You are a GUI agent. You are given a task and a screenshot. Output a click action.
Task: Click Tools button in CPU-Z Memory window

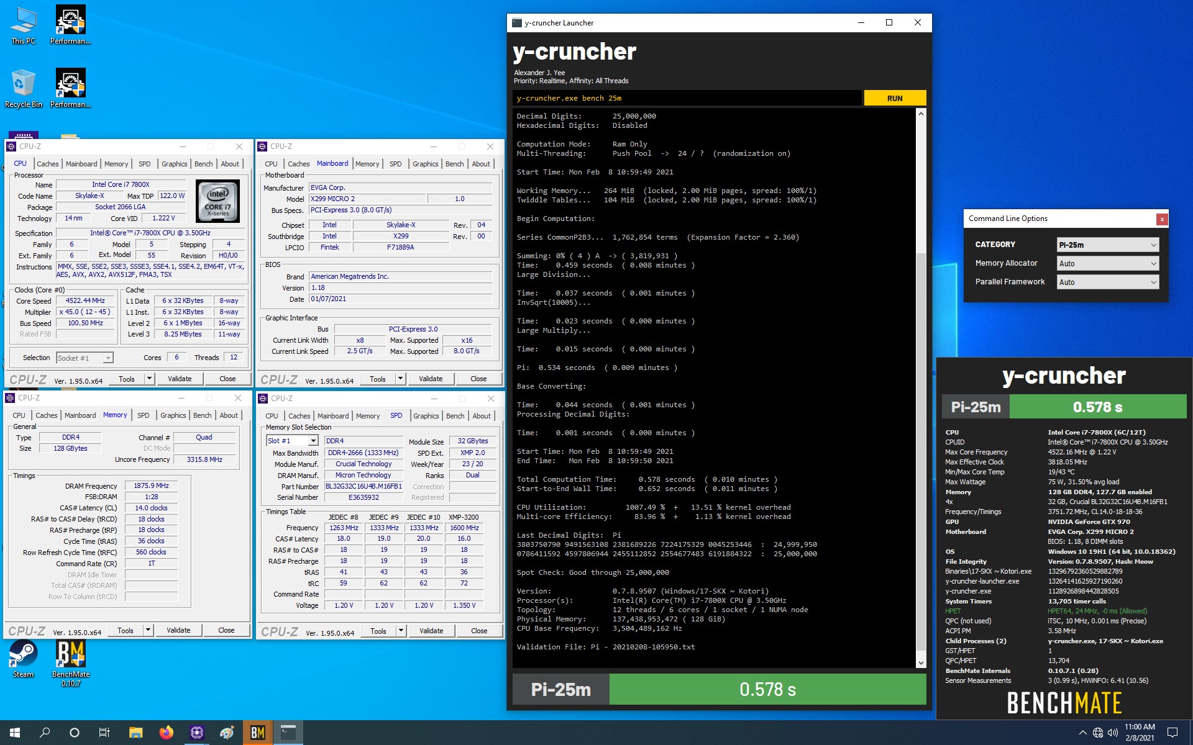[126, 630]
